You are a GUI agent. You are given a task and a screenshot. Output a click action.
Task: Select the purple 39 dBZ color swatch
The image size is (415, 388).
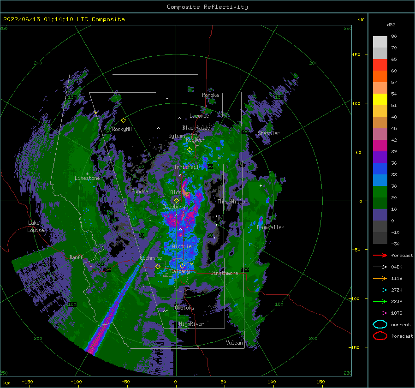click(380, 157)
